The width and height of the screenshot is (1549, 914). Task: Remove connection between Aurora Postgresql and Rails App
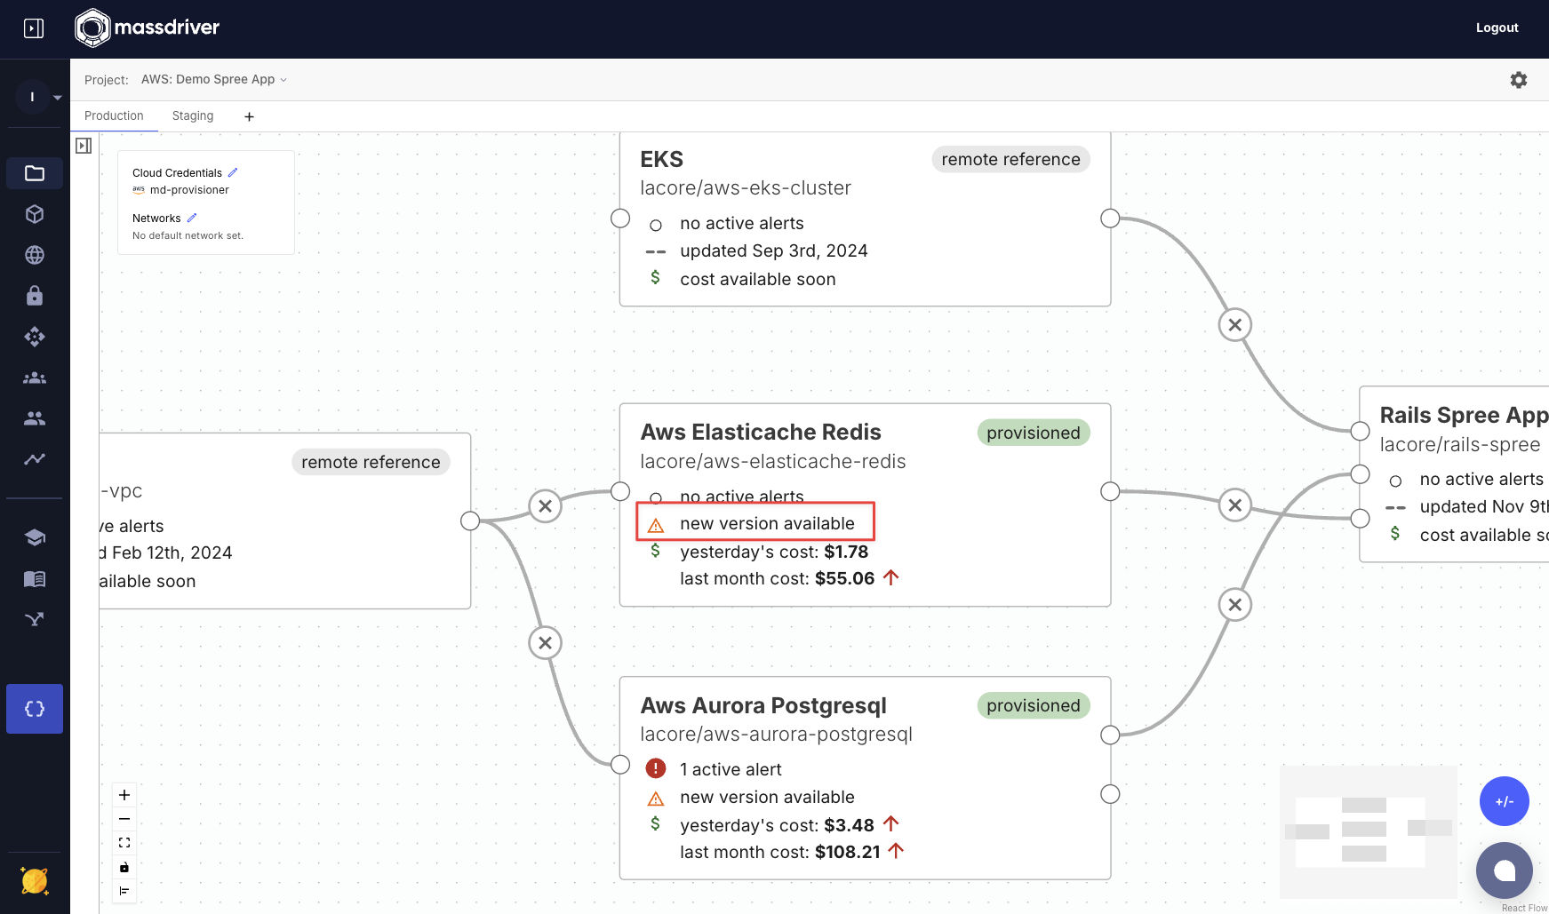tap(1235, 605)
